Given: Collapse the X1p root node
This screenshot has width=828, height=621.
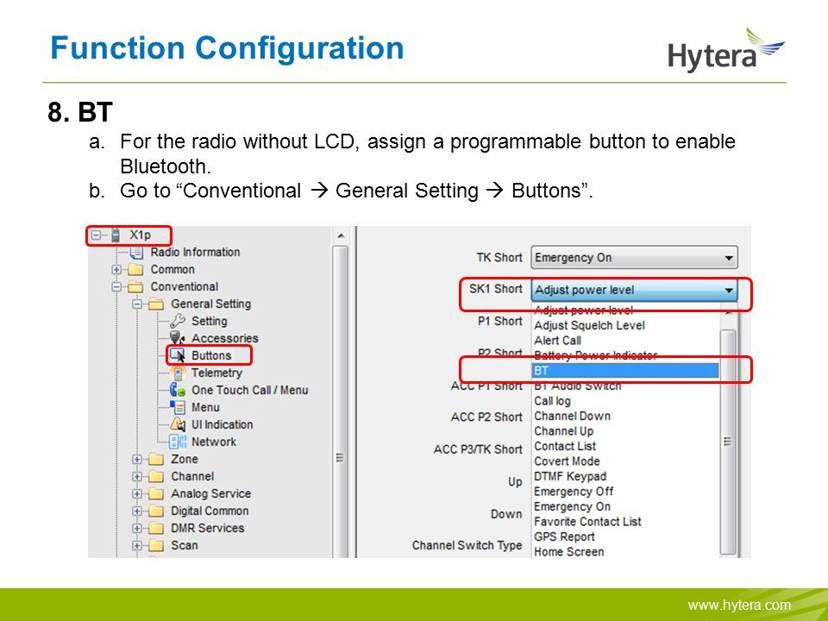Looking at the screenshot, I should click(x=96, y=235).
